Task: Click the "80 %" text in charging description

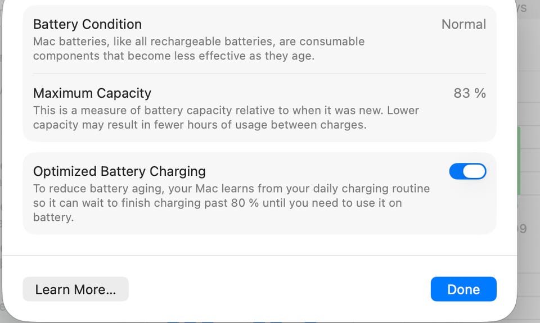Action: (245, 203)
